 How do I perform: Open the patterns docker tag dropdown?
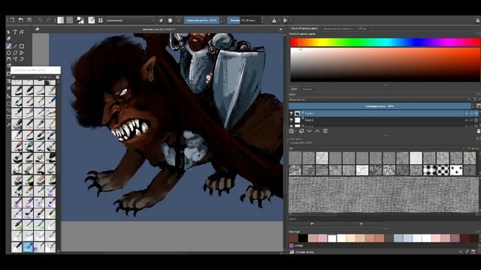coord(377,148)
